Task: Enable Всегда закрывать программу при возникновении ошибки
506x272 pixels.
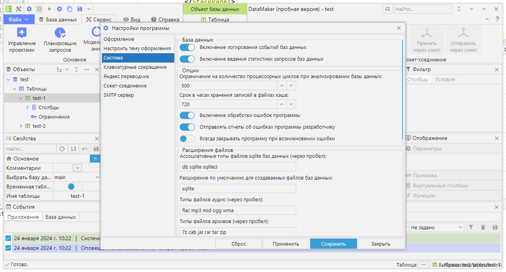Action: click(187, 139)
